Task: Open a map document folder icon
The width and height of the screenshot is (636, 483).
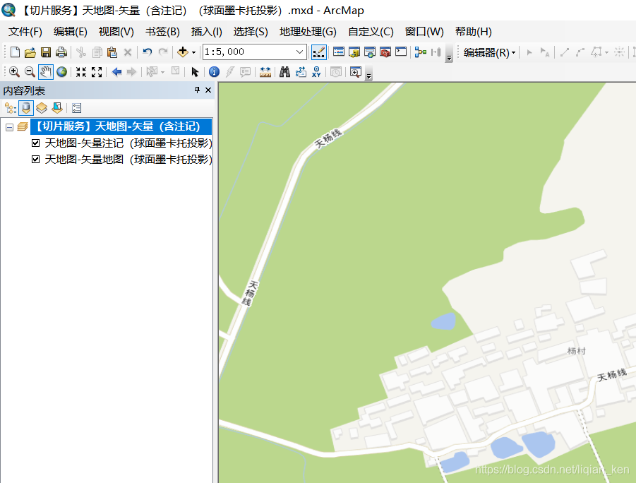Action: point(30,52)
